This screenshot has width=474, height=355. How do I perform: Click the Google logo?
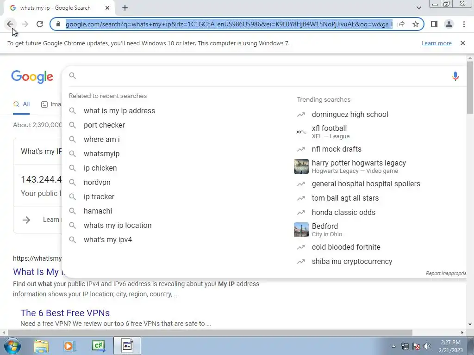32,77
